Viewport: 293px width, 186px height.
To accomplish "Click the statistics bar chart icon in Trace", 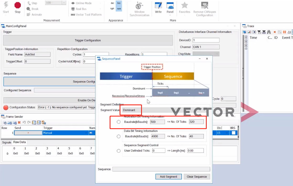I will pos(249,32).
